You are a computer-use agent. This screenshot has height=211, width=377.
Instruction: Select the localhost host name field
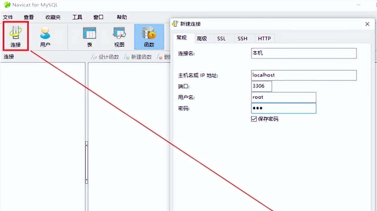click(x=303, y=75)
